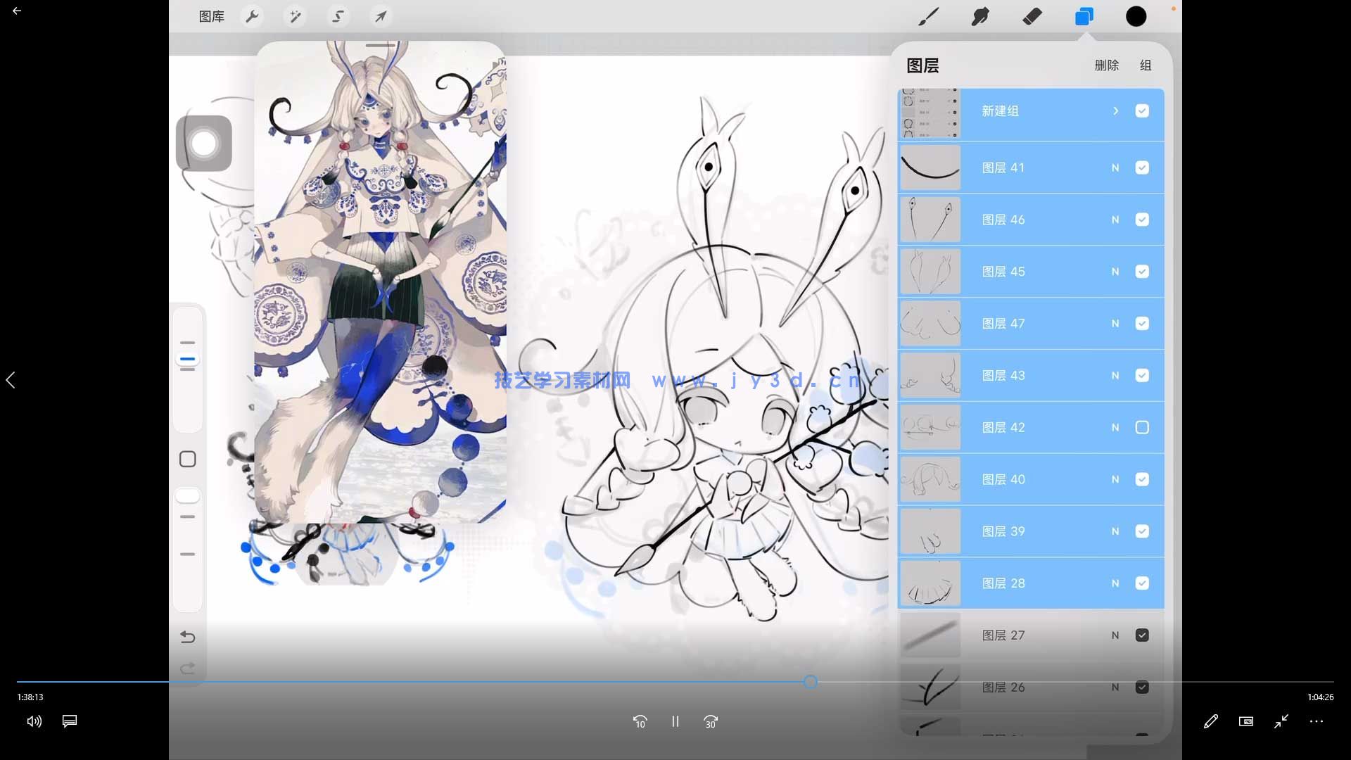Open the black active color swatch
The width and height of the screenshot is (1351, 760).
tap(1136, 16)
